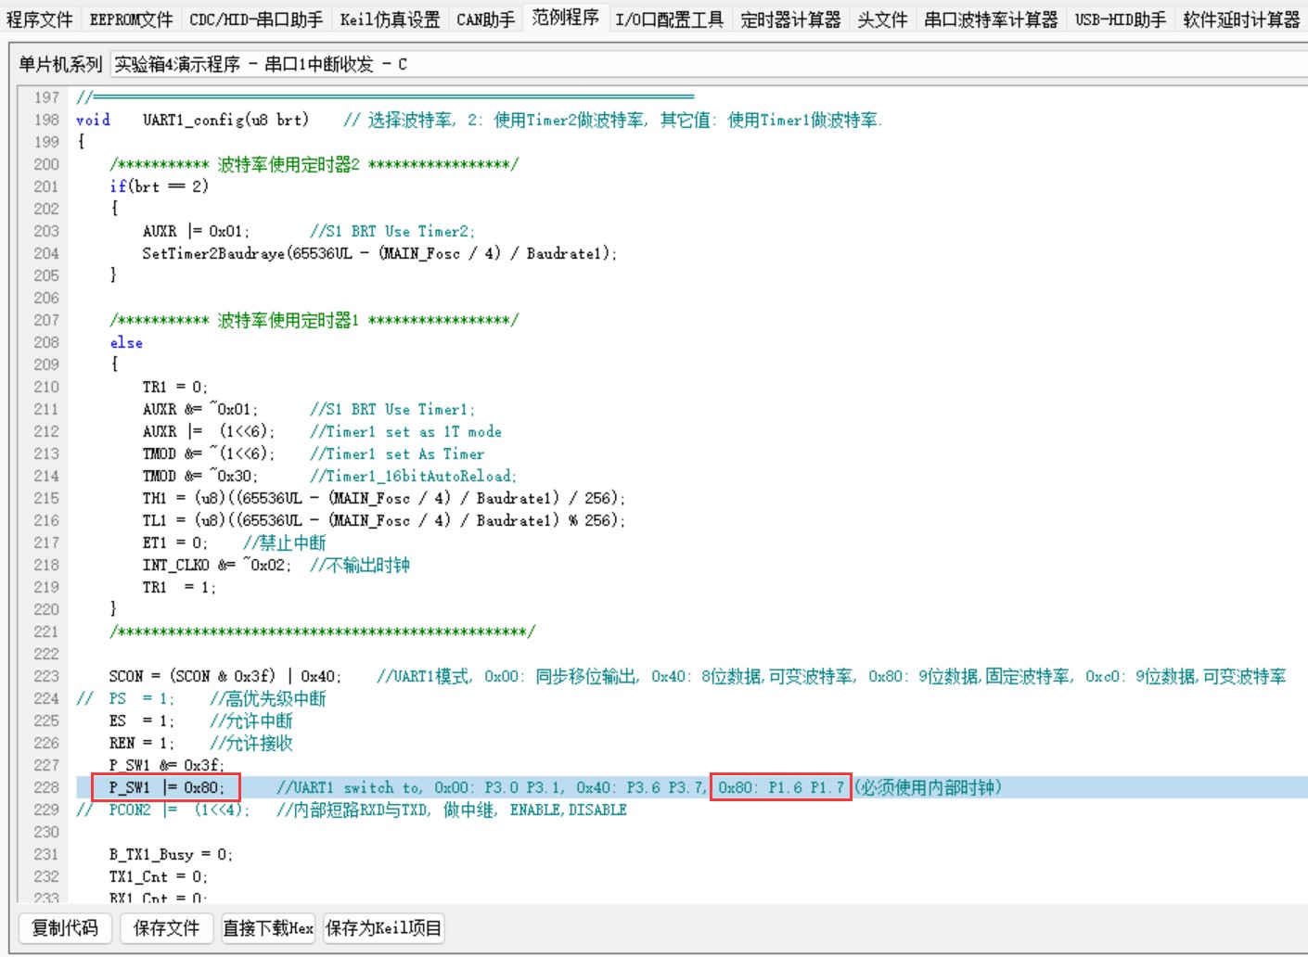This screenshot has width=1308, height=957.
Task: Click the B_TX1_Busy = 0; line
Action: (171, 854)
